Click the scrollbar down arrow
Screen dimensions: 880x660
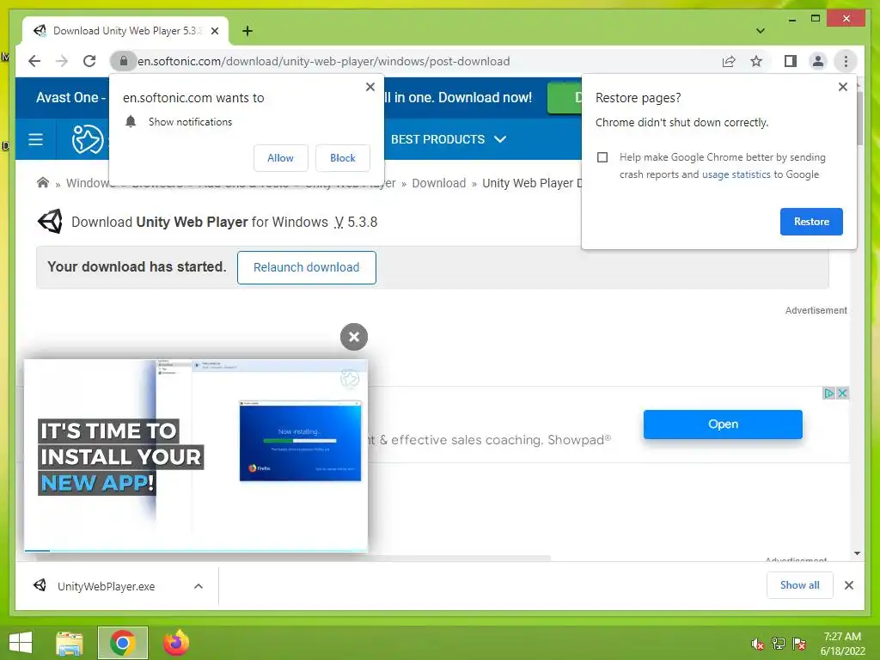(x=857, y=553)
